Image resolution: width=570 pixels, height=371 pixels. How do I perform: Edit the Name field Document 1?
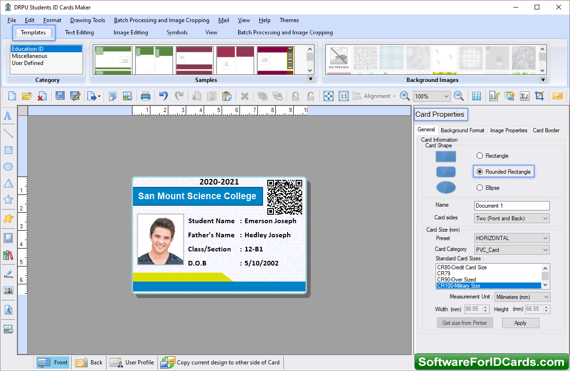point(512,206)
